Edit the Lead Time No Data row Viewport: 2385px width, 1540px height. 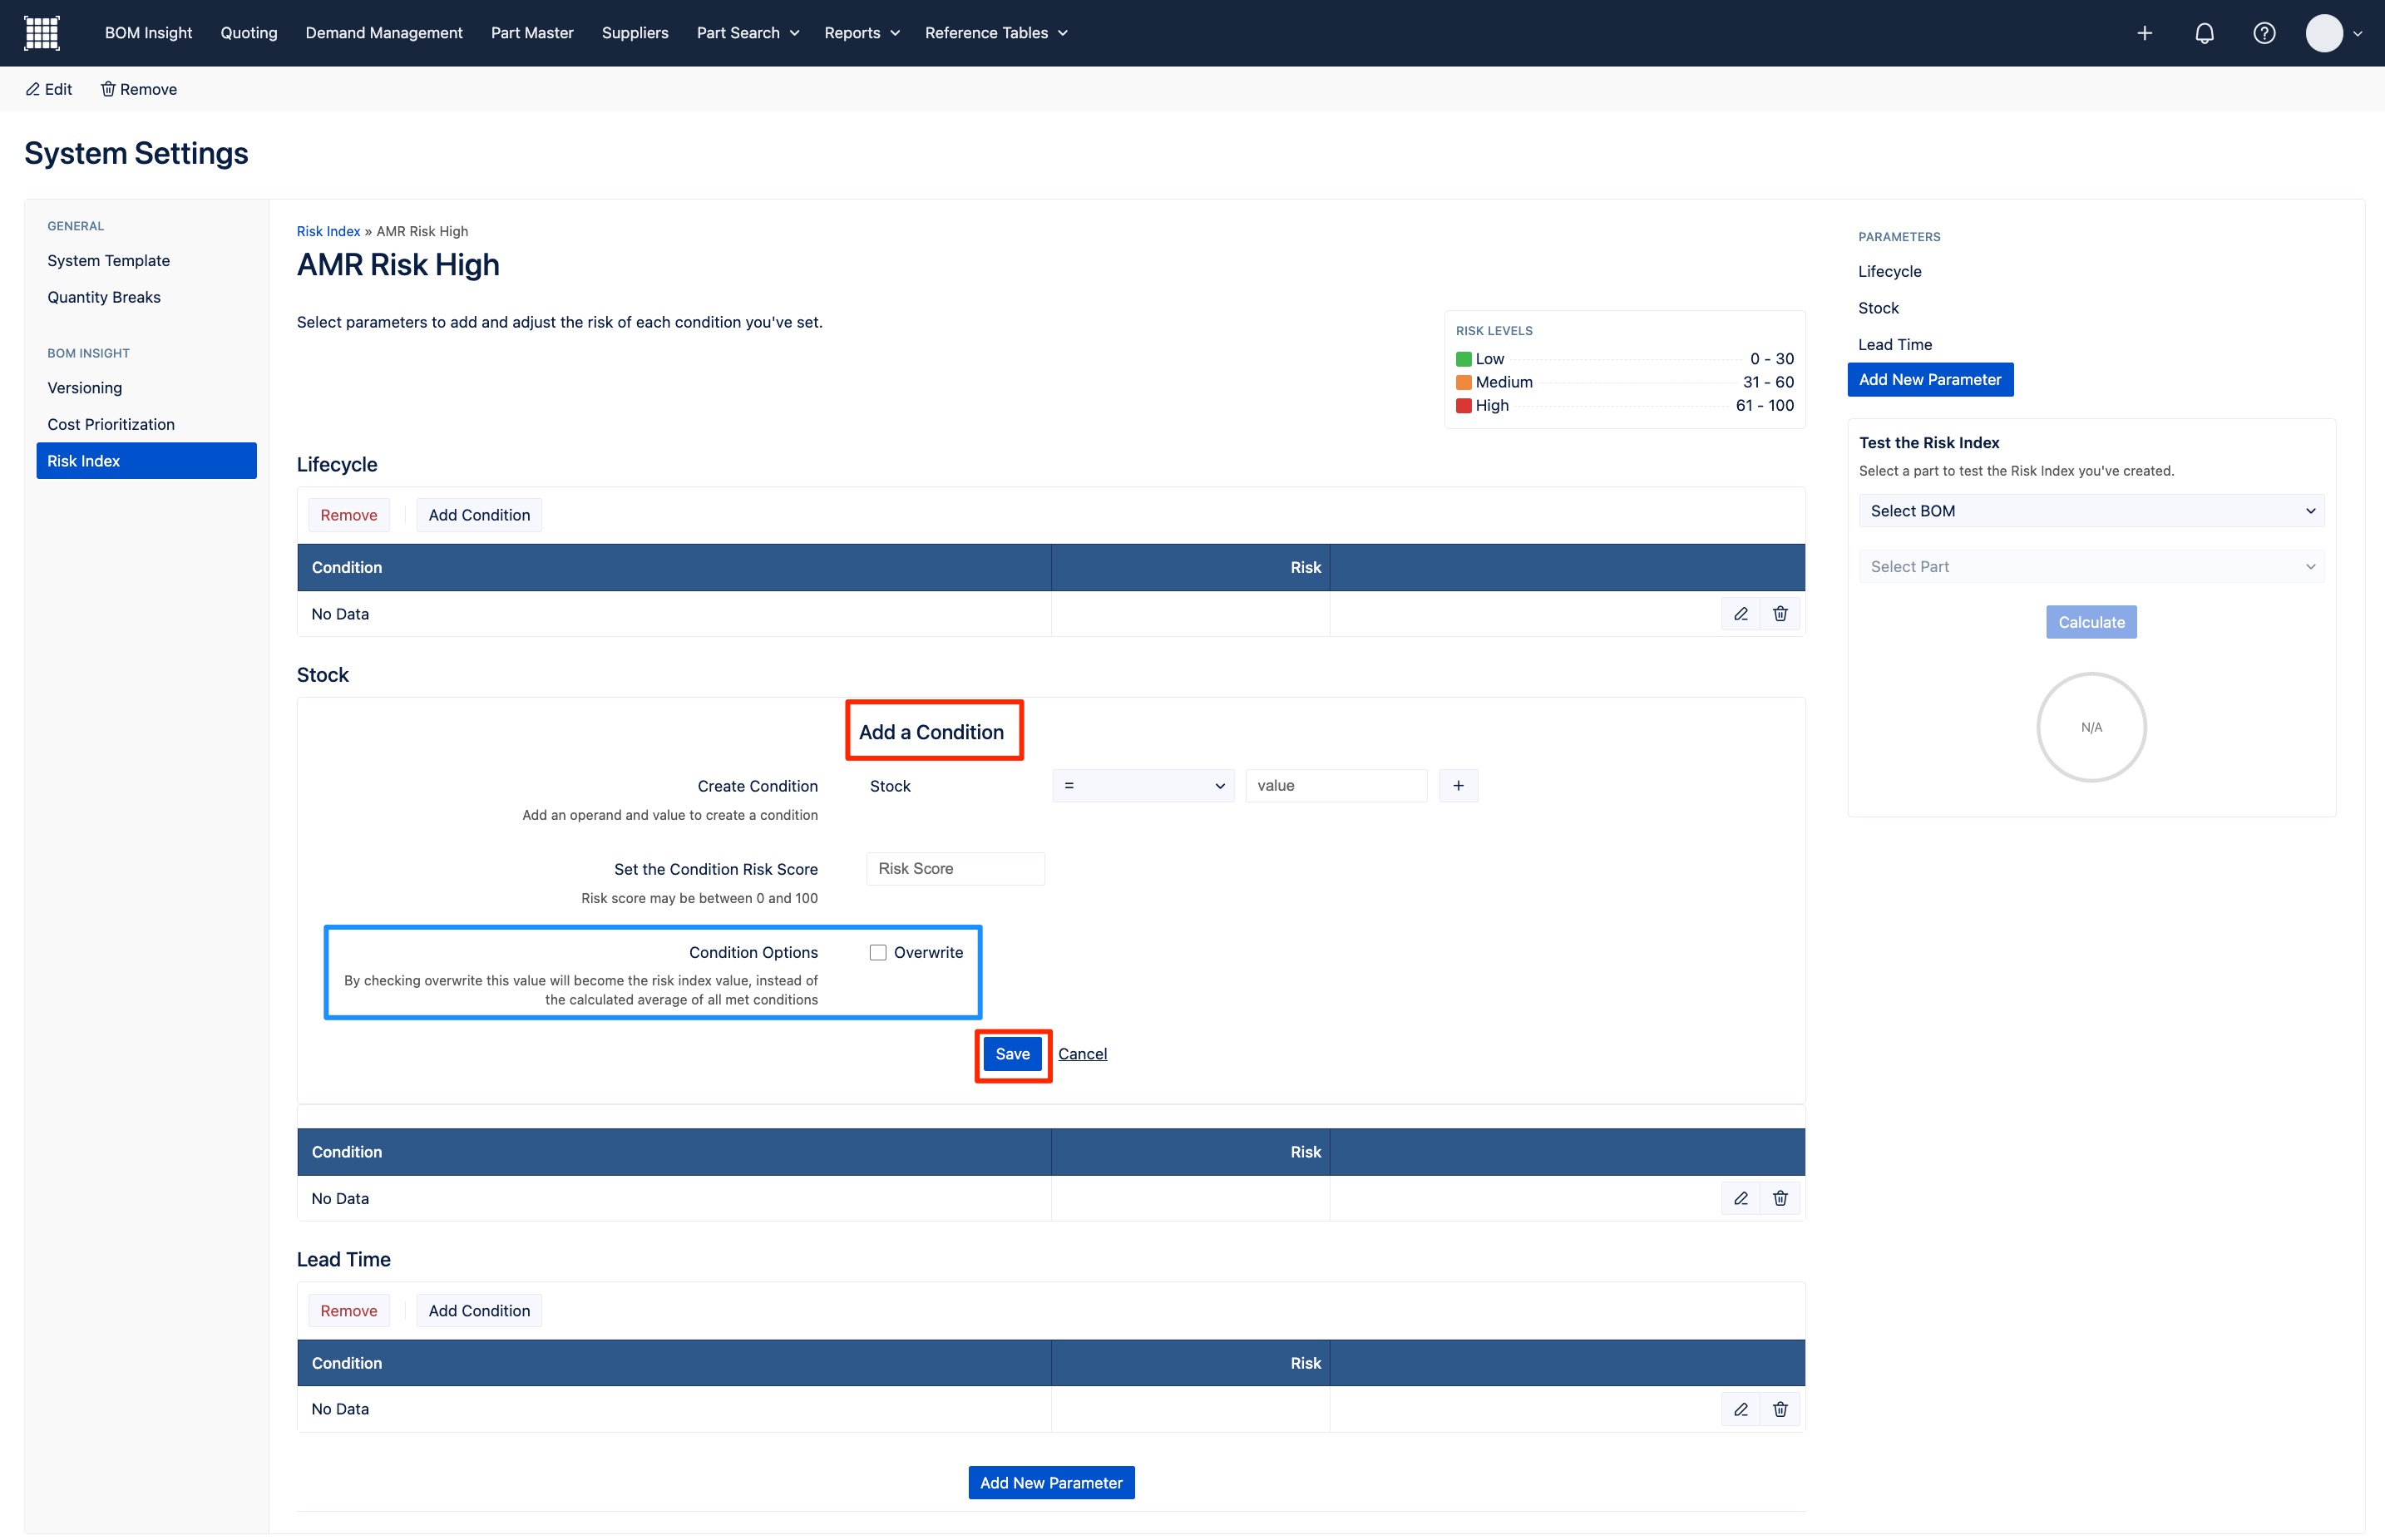(1740, 1409)
